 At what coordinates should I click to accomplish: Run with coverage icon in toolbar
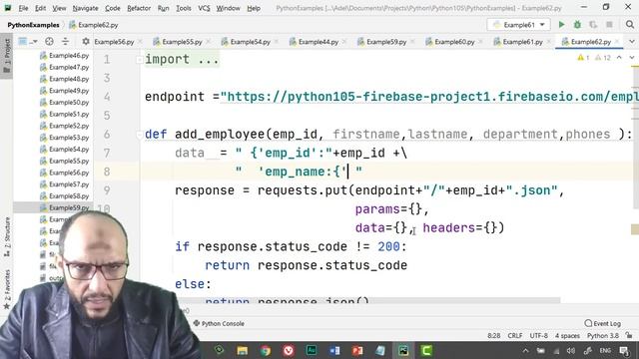point(593,25)
